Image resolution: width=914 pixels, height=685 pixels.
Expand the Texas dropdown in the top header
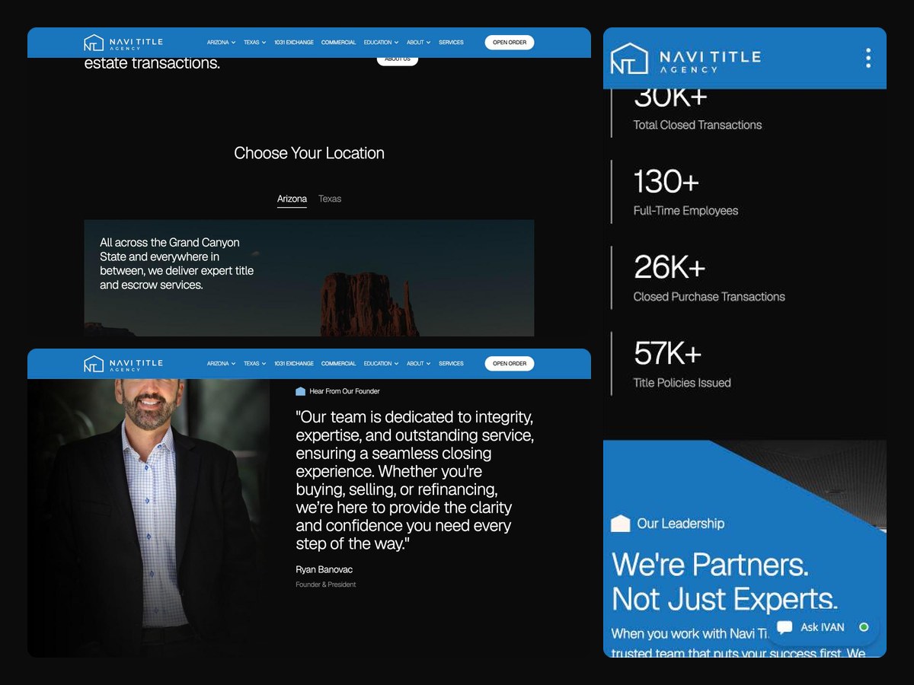click(x=255, y=43)
